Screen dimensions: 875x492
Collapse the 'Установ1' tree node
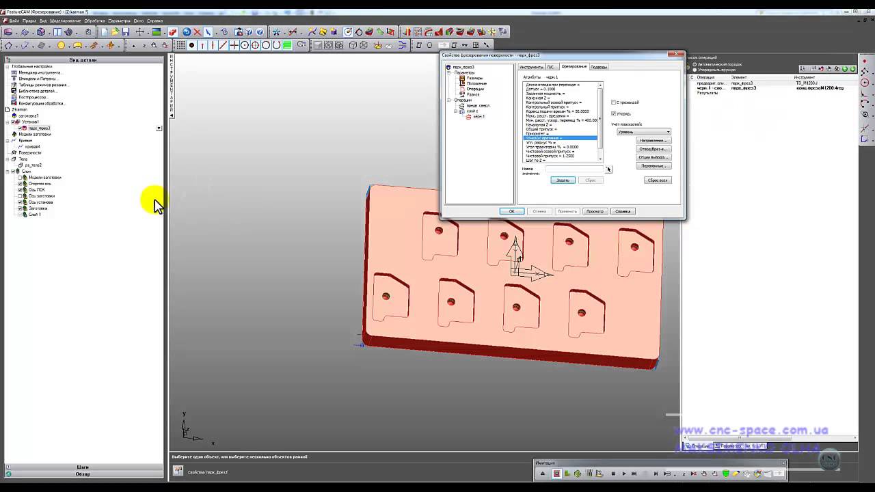click(8, 122)
